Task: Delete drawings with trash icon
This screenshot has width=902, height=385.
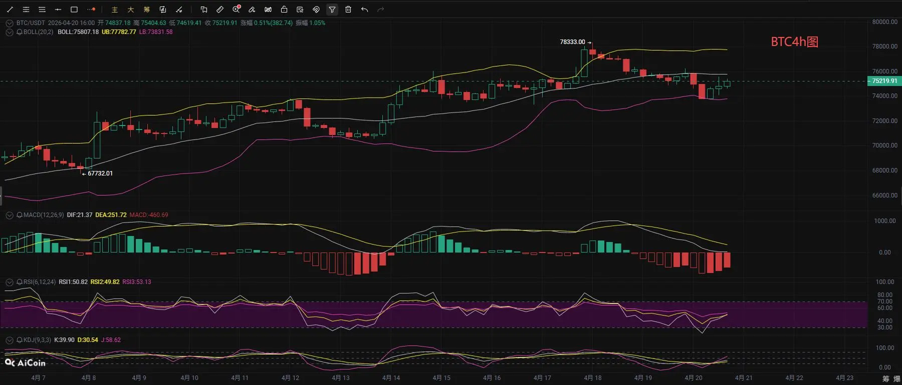Action: coord(348,9)
